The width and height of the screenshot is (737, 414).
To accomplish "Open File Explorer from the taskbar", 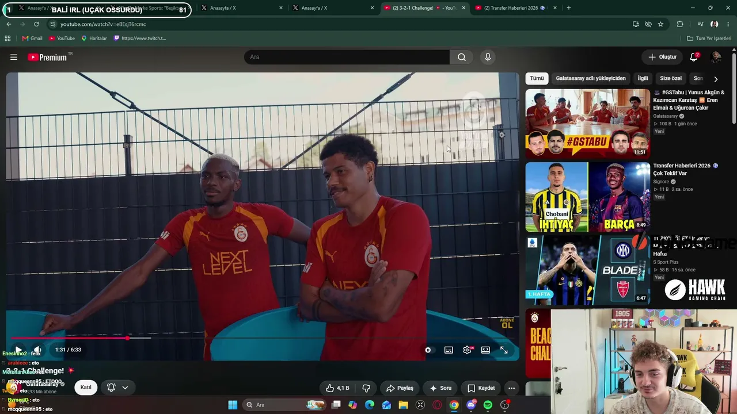I will point(404,405).
